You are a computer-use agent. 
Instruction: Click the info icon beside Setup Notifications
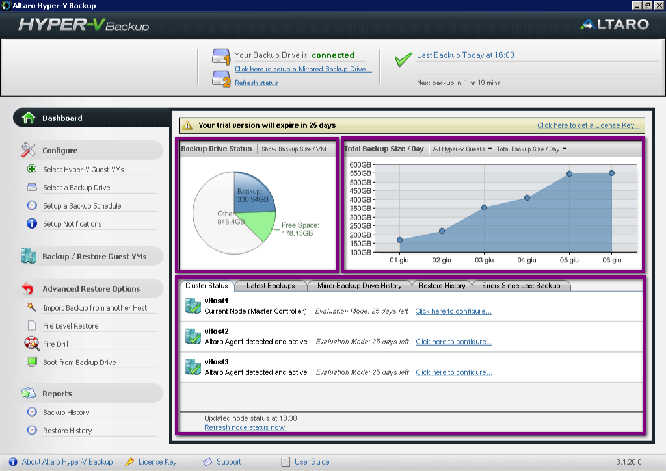32,223
